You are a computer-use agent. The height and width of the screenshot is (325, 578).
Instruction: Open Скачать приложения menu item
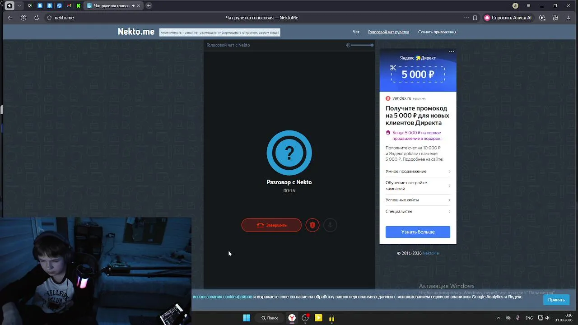point(437,32)
